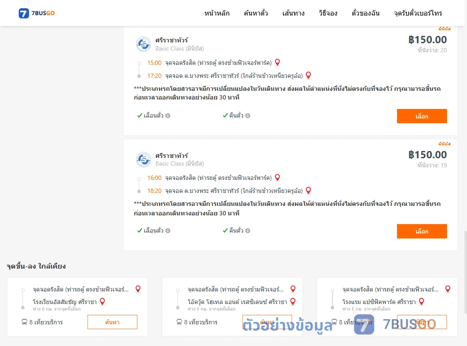Click ค้นหา in โรงเรียนอัสสัมชัญ card
Viewport: 467px width, 346px height.
tap(112, 322)
